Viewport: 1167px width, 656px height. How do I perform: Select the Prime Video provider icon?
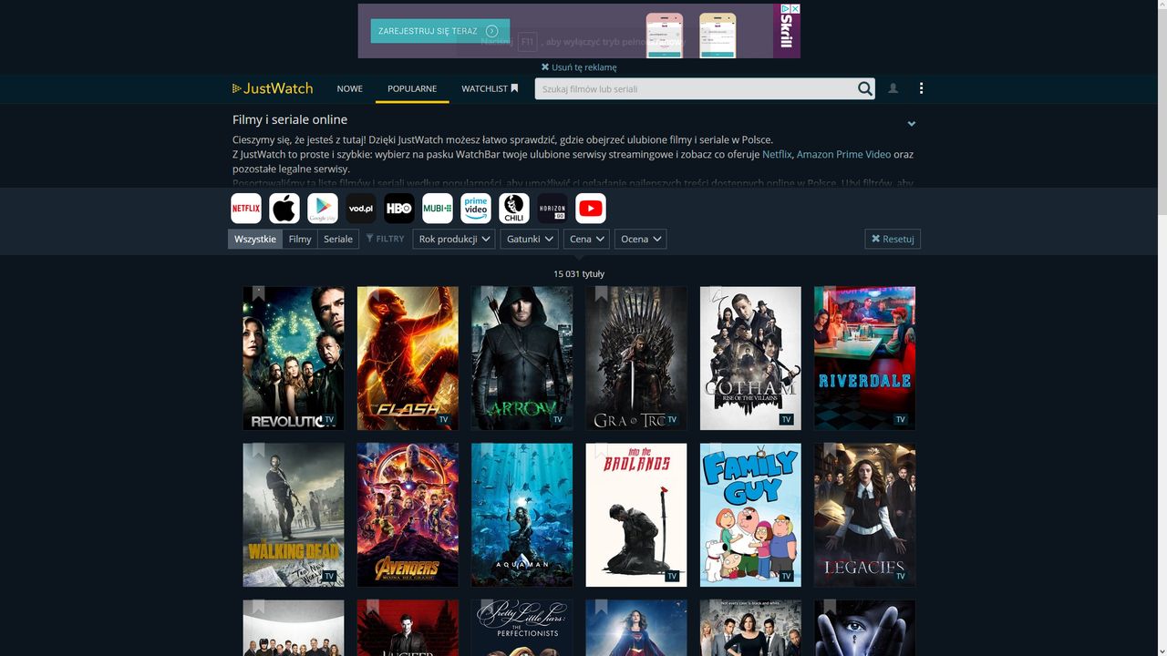pyautogui.click(x=476, y=209)
